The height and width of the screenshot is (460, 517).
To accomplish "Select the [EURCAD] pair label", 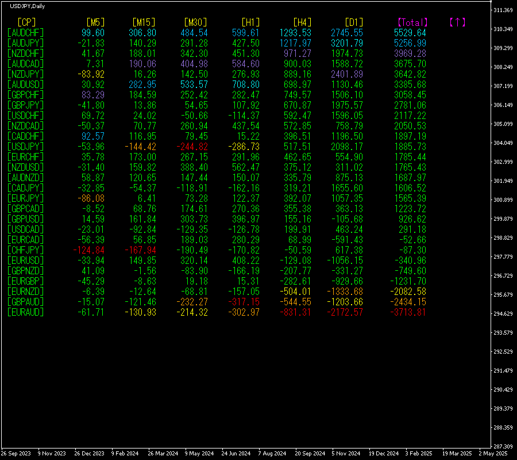I will pos(25,240).
